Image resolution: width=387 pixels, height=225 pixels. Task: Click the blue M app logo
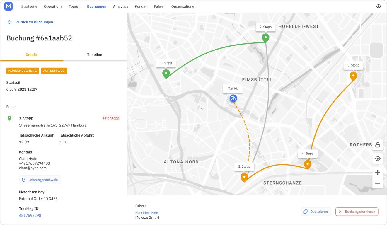[x=8, y=6]
